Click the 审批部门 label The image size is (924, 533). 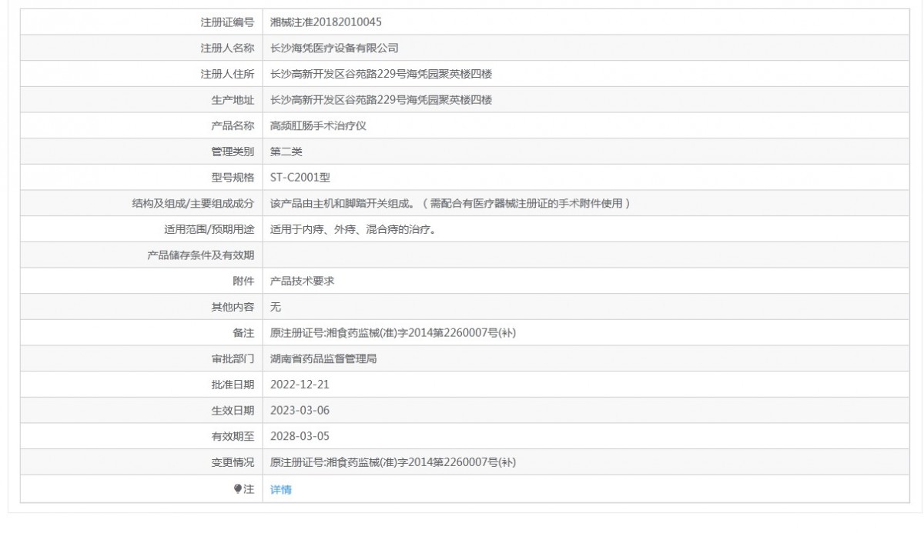point(233,359)
